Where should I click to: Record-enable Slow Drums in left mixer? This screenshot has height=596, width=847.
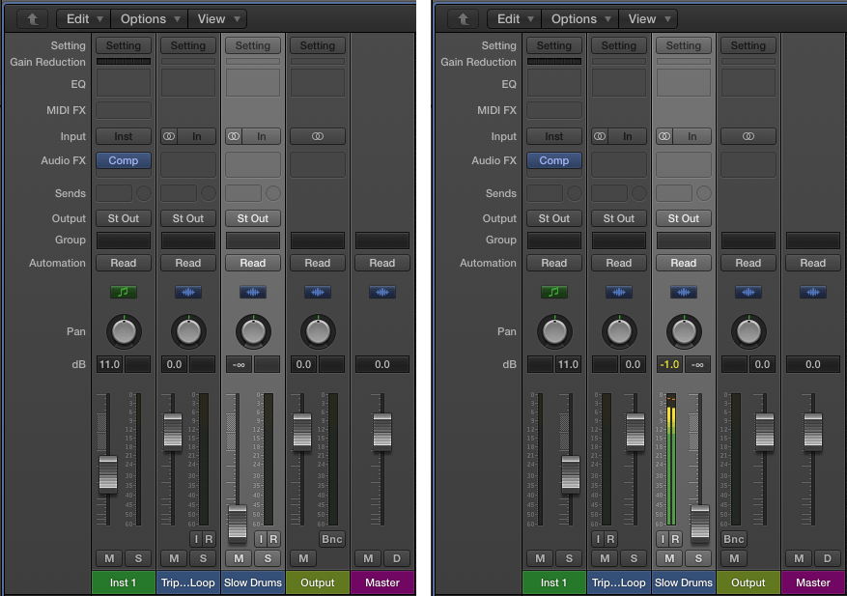[x=274, y=539]
